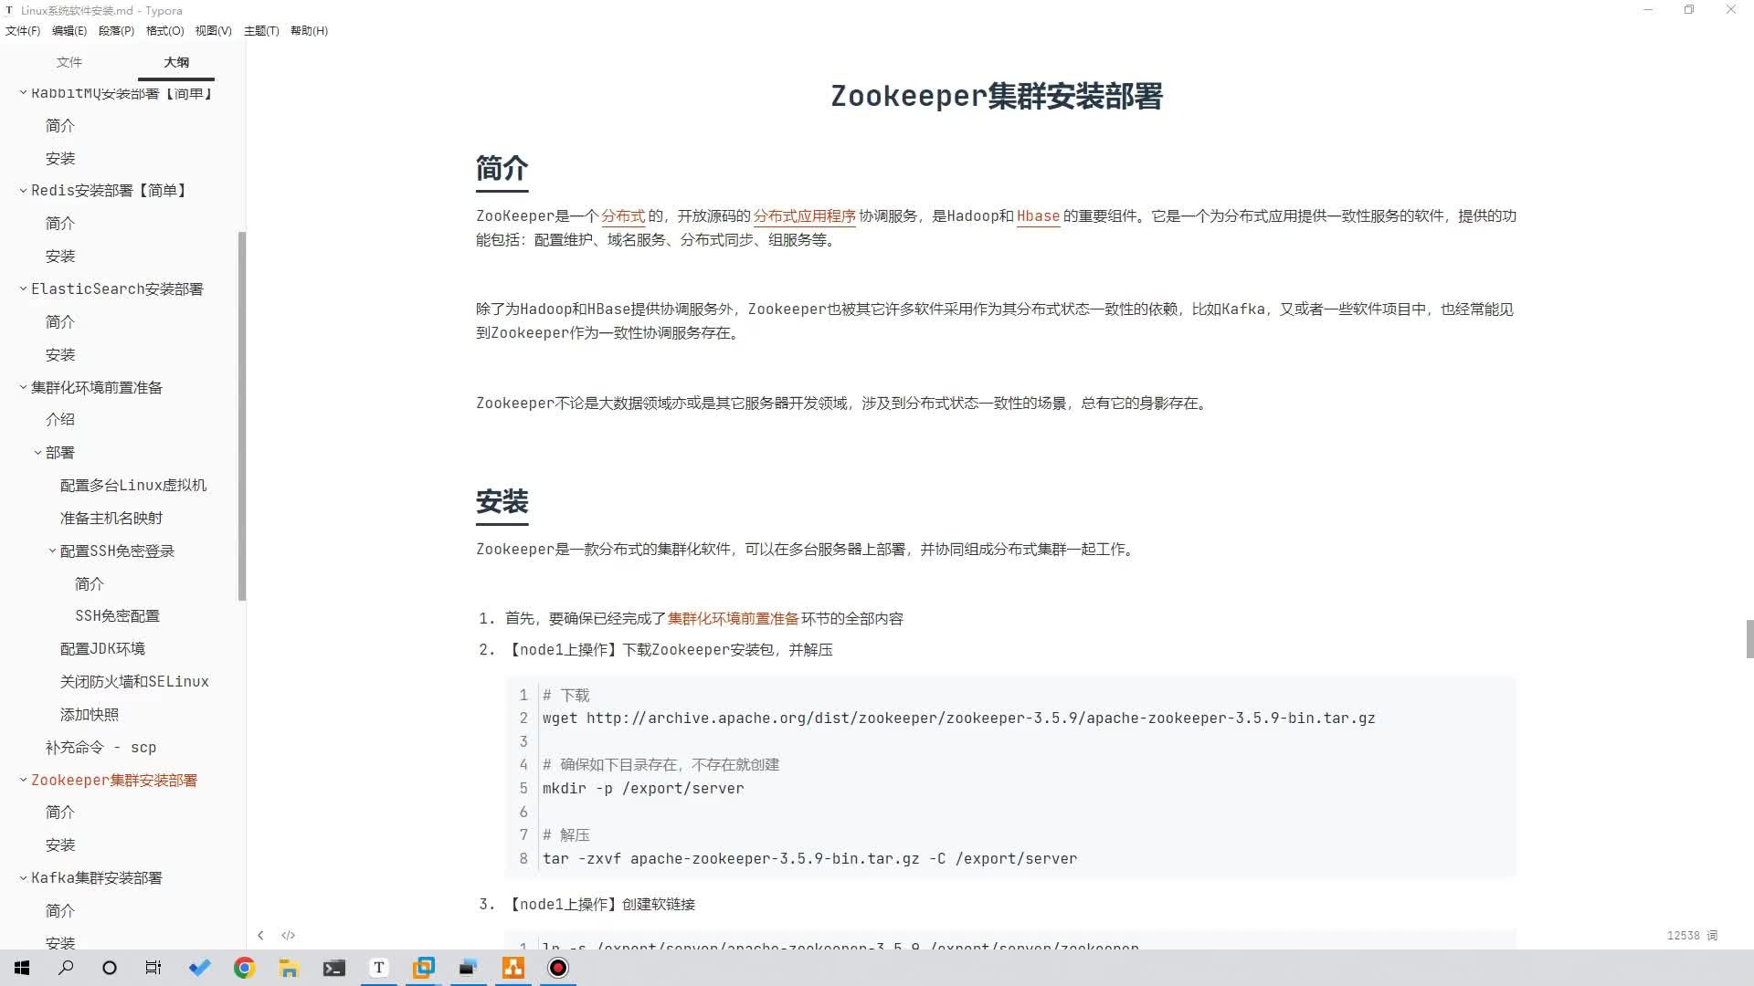This screenshot has height=986, width=1754.
Task: Go to Redis安装部署【简单】 heading in outline
Action: (111, 191)
